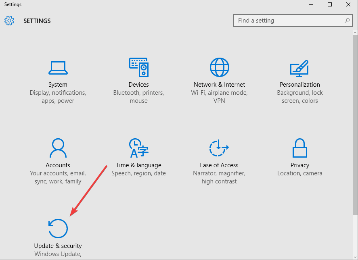Open the Update & security refresh icon
Image resolution: width=358 pixels, height=260 pixels.
(58, 229)
